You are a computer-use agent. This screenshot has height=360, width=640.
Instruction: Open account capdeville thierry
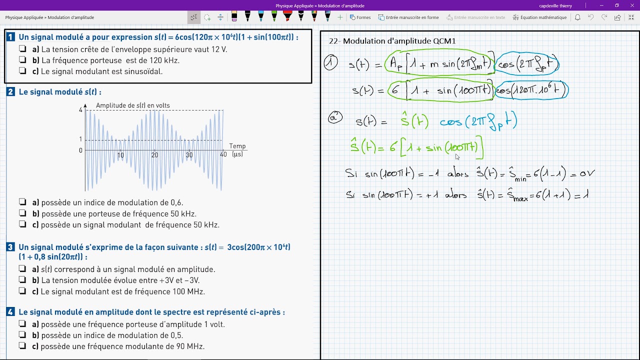(x=555, y=6)
